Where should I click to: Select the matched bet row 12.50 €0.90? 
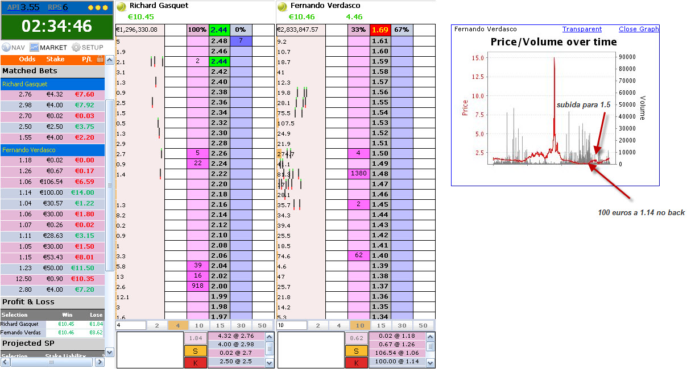[52, 279]
